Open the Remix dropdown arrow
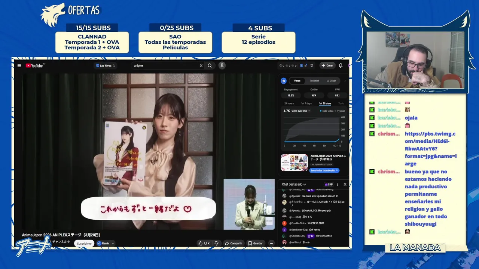Viewport: 479px width, 269px height. [113, 243]
